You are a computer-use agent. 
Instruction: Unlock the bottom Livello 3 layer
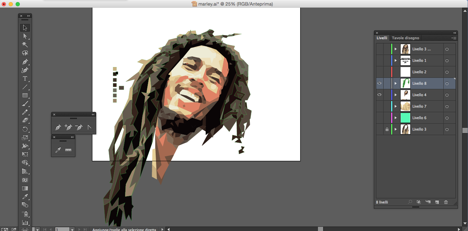pos(387,129)
